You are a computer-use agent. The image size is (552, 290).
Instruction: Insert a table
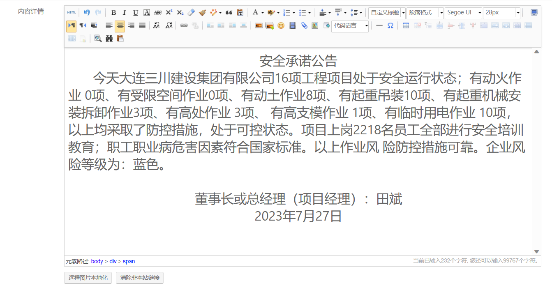(406, 25)
